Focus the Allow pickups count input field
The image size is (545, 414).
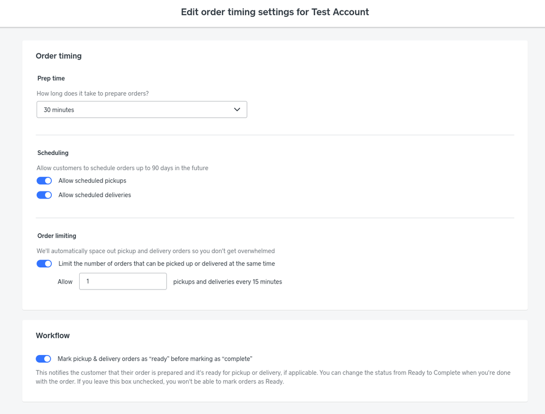click(123, 281)
